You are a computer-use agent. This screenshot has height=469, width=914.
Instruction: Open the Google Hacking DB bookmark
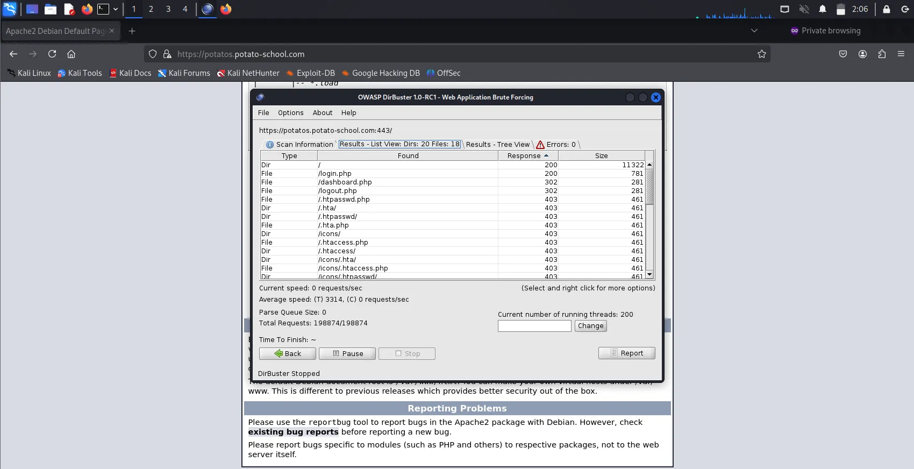coord(381,73)
